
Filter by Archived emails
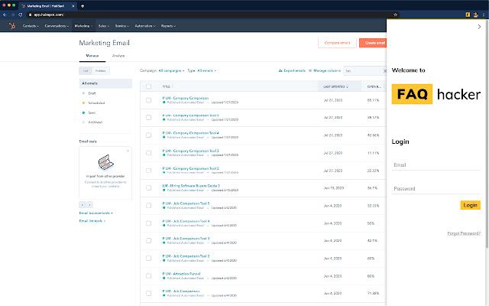point(95,122)
